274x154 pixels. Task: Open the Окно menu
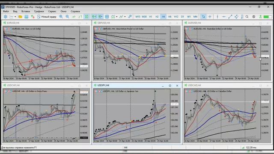[x=63, y=12]
